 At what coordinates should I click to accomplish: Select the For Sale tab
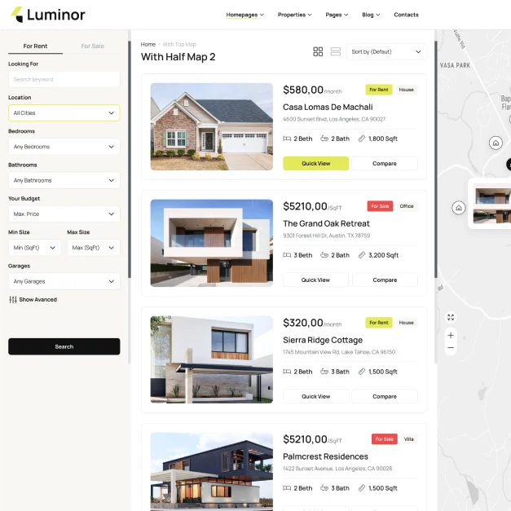point(92,46)
